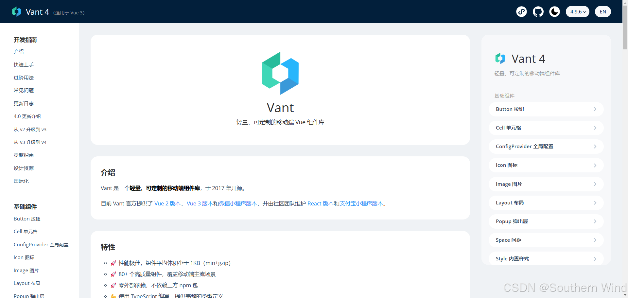Expand Space 间距 chevron arrow in simulator
Screen dimensions: 628x298
click(595, 240)
